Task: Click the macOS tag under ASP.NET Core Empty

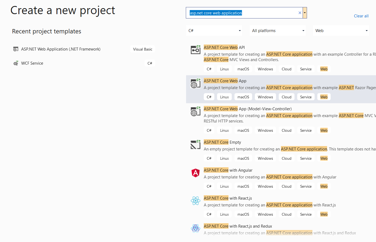Action: [243, 158]
